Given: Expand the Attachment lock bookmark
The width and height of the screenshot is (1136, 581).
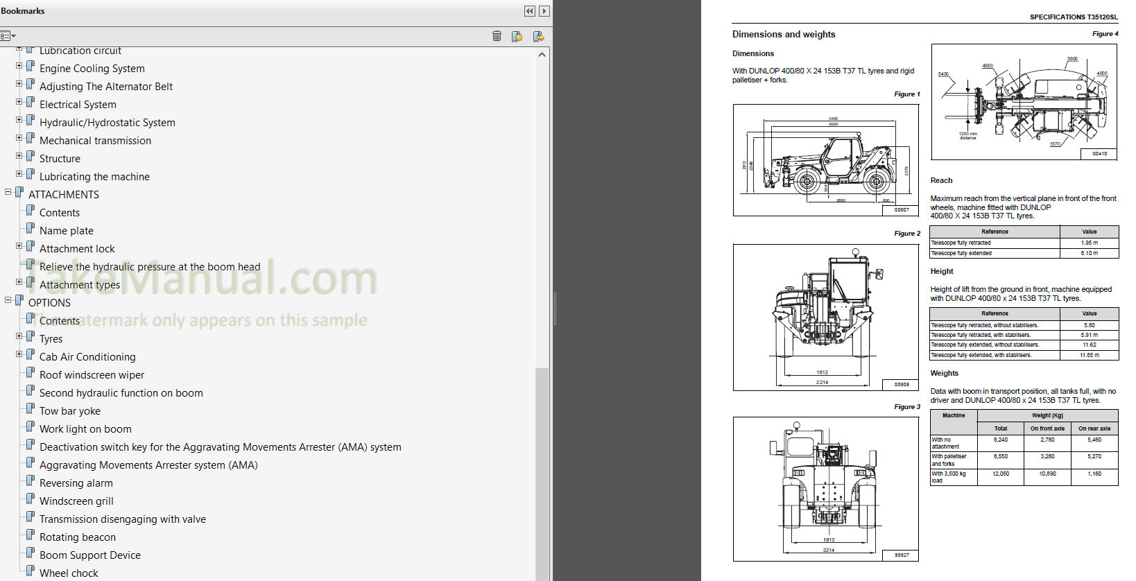Looking at the screenshot, I should (x=19, y=246).
